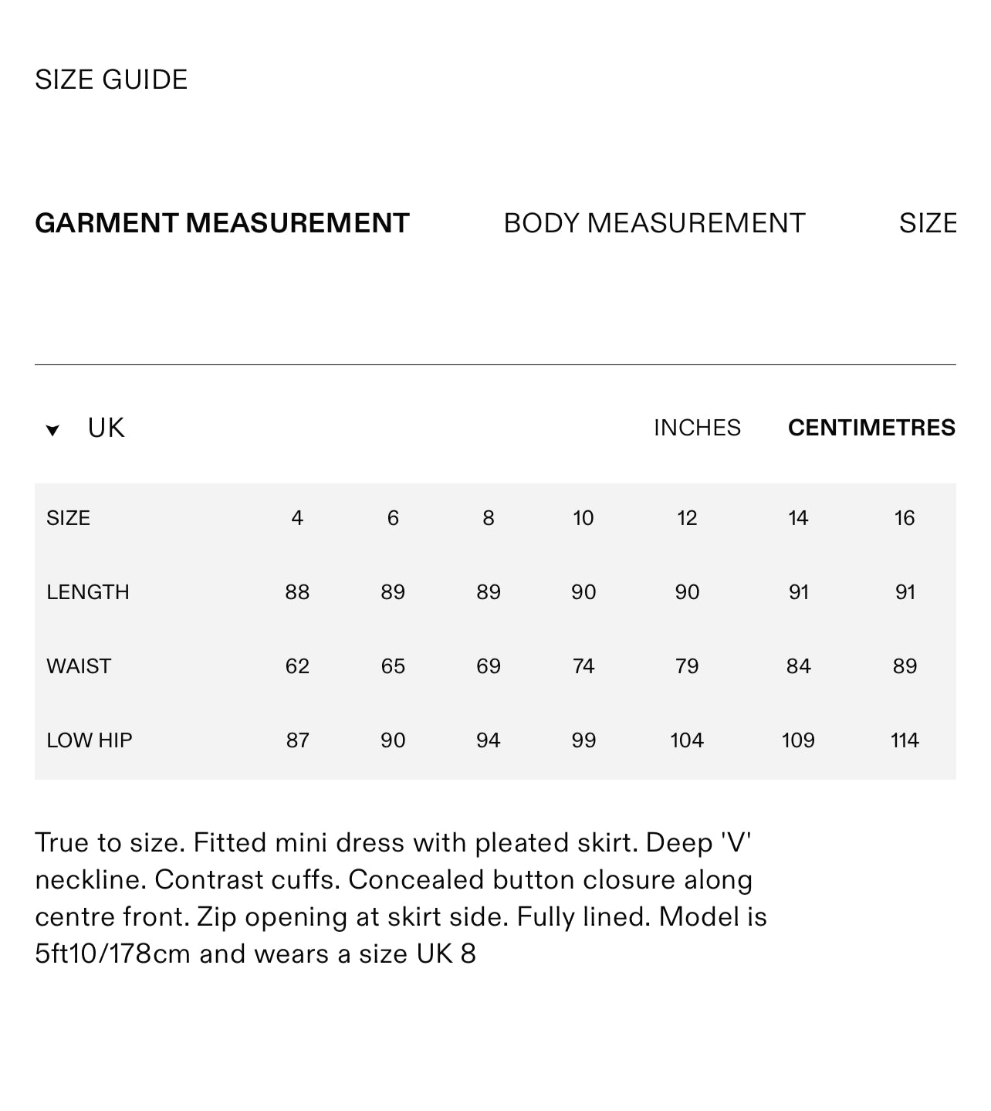Click the length value 88
991x1111 pixels.
297,592
